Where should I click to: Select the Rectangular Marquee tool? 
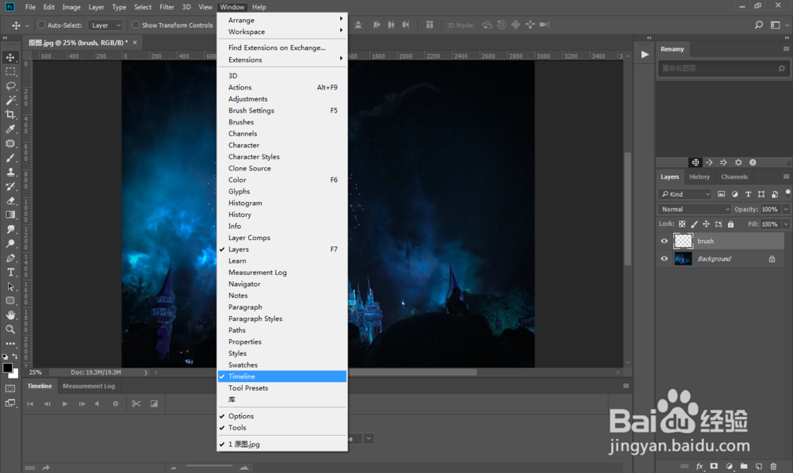click(x=10, y=72)
